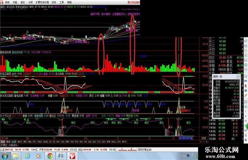The width and height of the screenshot is (248, 160).
Task: Click the 日线 period label
Action: click(x=204, y=138)
